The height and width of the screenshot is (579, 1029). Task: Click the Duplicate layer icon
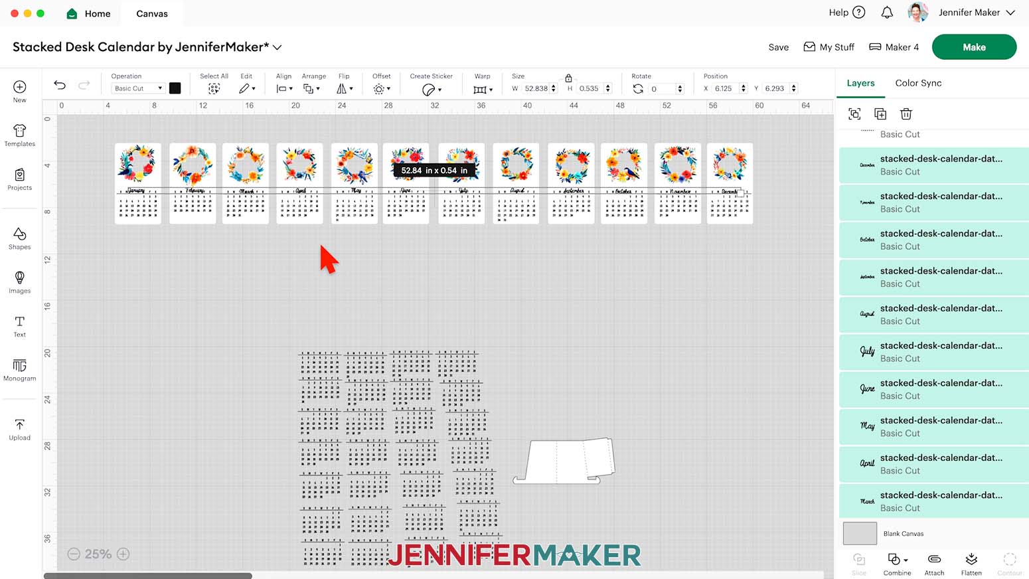click(x=880, y=114)
